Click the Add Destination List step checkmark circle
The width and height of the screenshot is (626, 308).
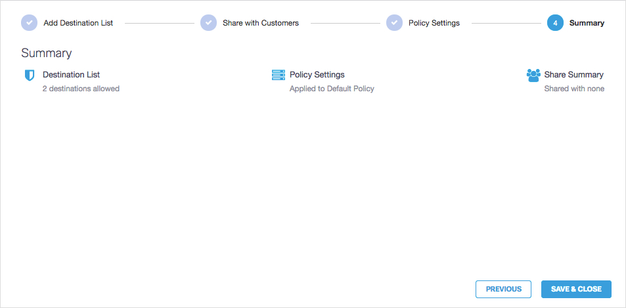30,23
